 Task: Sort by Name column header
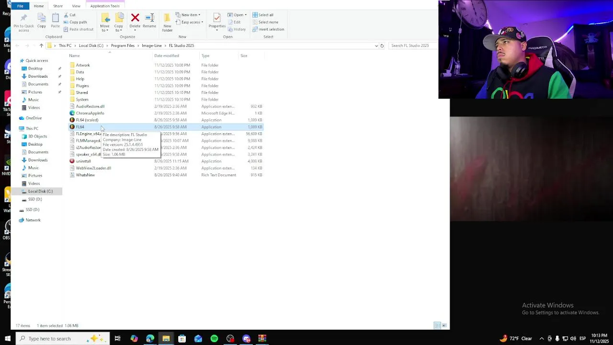pos(74,56)
